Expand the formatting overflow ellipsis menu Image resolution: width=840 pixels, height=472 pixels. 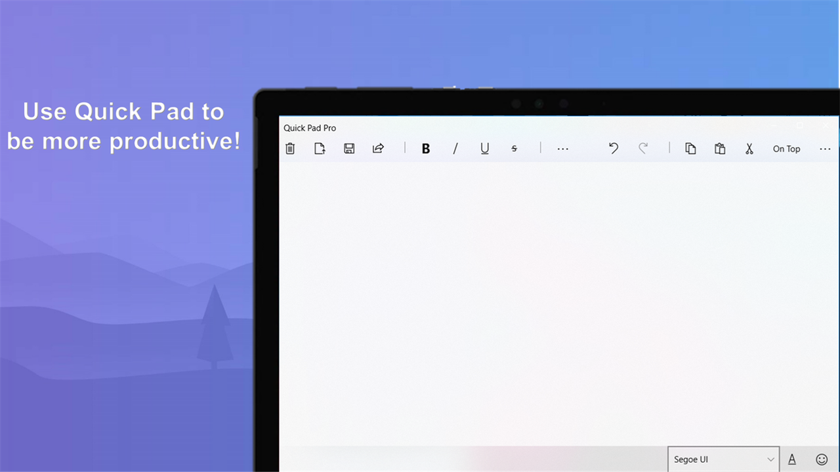tap(562, 149)
